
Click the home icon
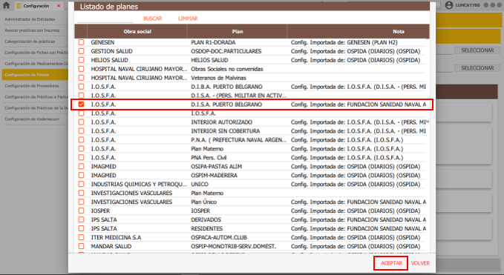pyautogui.click(x=6, y=5)
